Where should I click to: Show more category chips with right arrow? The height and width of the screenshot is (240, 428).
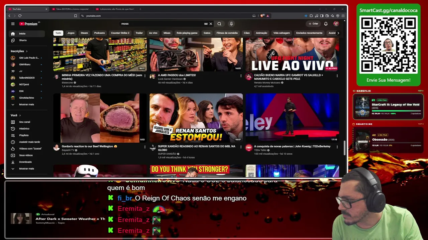coord(338,33)
